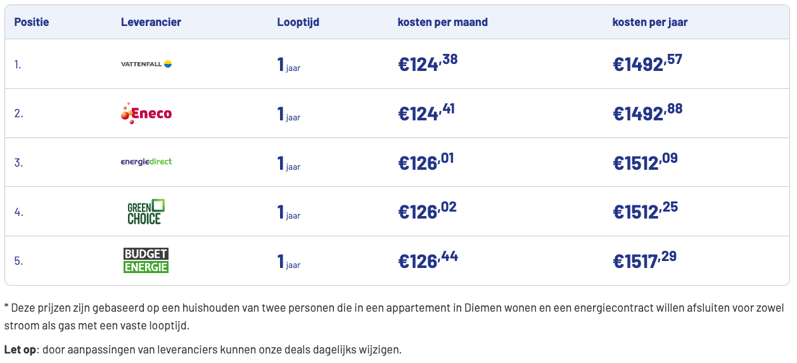
Task: Click the kosten per maand header
Action: (442, 22)
